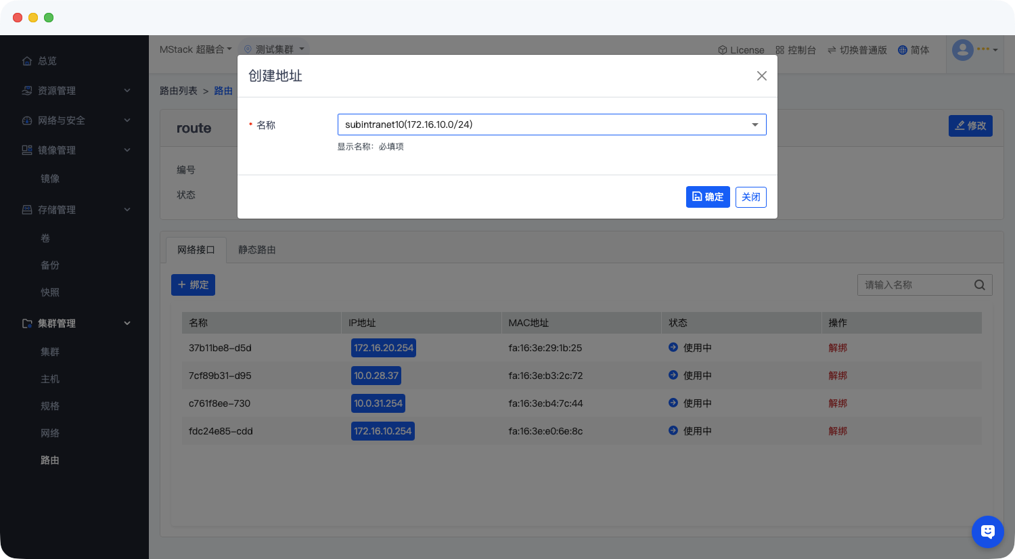
Task: Click the chat support robot icon
Action: (987, 532)
